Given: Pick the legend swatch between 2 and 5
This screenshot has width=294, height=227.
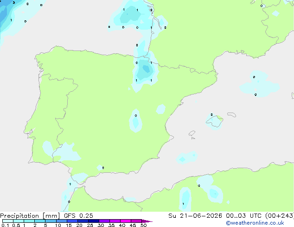Looking at the screenshot, I should pyautogui.click(x=40, y=221).
